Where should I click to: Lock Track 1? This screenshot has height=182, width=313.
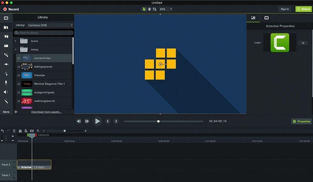click(14, 178)
